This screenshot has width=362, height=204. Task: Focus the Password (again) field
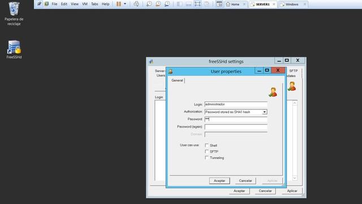tap(236, 127)
